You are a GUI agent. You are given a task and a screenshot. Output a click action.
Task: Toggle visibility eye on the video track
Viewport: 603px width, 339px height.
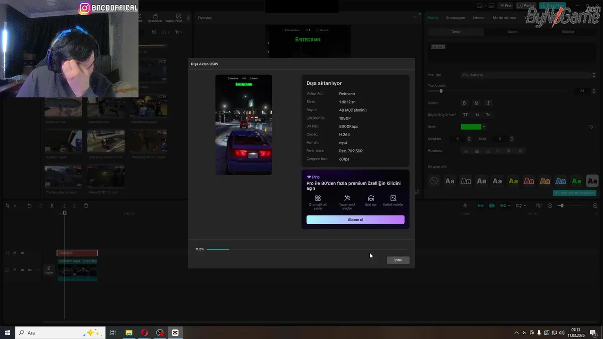pyautogui.click(x=22, y=270)
